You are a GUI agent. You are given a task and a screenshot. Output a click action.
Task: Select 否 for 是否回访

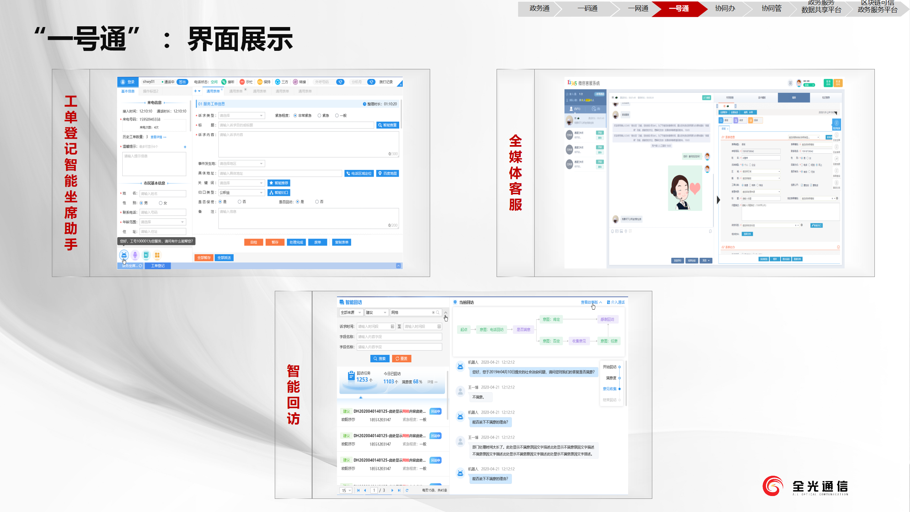tap(317, 202)
